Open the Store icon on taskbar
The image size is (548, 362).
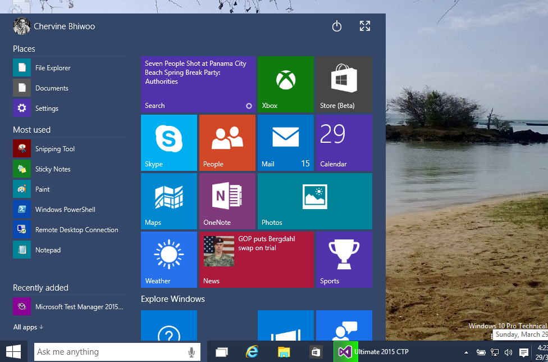point(316,352)
